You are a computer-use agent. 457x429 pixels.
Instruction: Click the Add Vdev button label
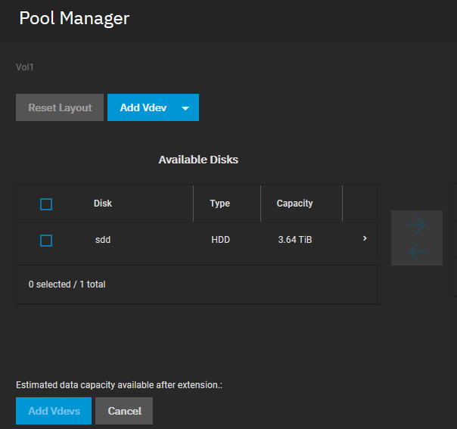[x=143, y=108]
